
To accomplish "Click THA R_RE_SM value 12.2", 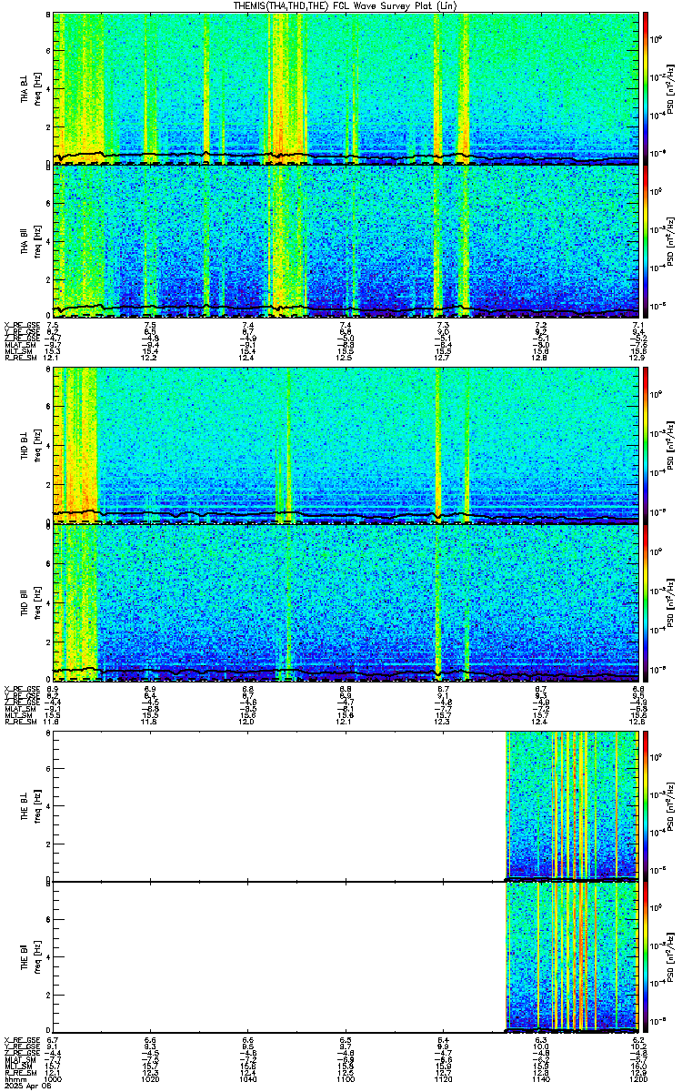I will [x=150, y=358].
